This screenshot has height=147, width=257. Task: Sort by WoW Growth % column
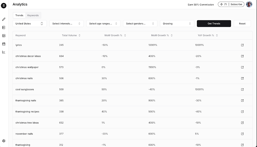[115, 35]
